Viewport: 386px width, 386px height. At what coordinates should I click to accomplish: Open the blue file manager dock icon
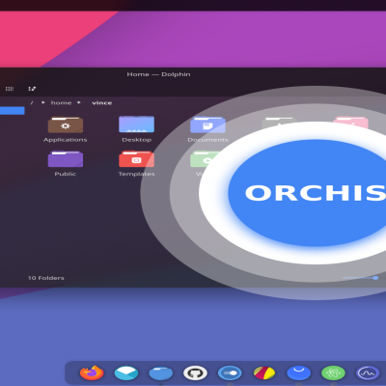(161, 373)
